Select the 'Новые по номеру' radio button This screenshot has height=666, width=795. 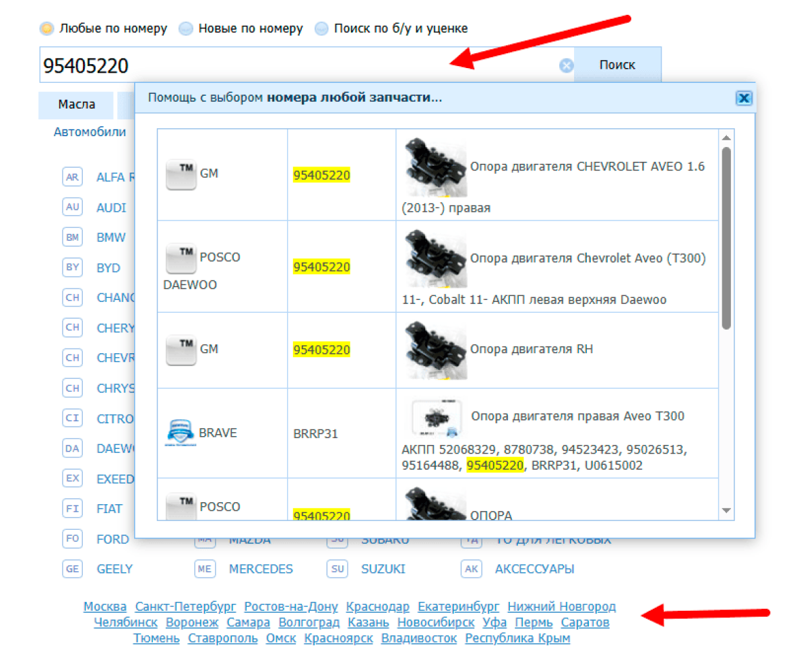tap(186, 28)
